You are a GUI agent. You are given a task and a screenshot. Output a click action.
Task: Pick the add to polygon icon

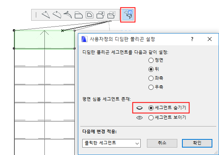[101, 15]
